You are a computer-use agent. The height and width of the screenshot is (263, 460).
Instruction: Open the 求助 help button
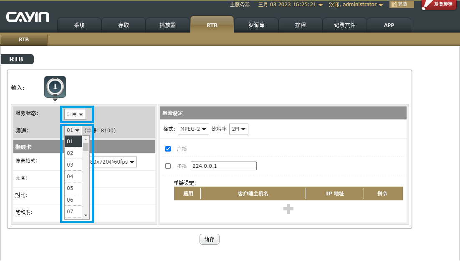[402, 4]
